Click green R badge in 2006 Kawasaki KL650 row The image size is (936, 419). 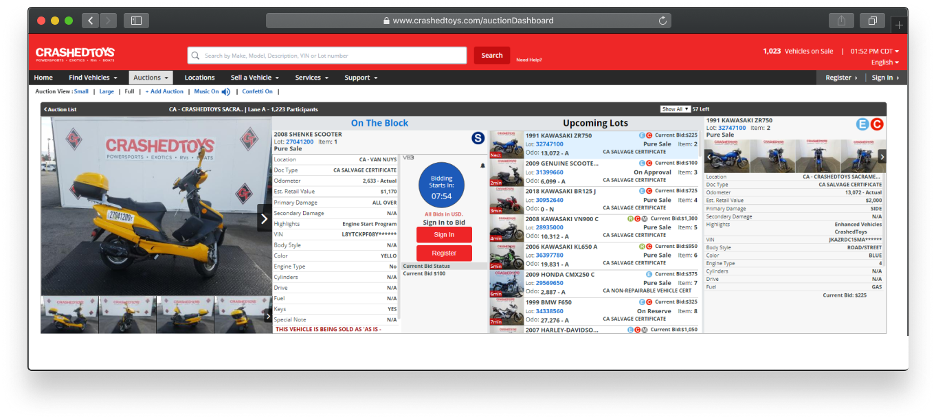coord(641,247)
